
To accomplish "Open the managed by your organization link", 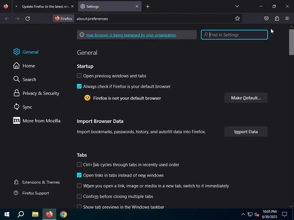I will tap(131, 35).
